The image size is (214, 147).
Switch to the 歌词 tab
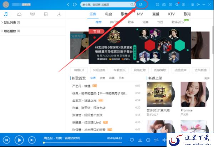pos(187,14)
